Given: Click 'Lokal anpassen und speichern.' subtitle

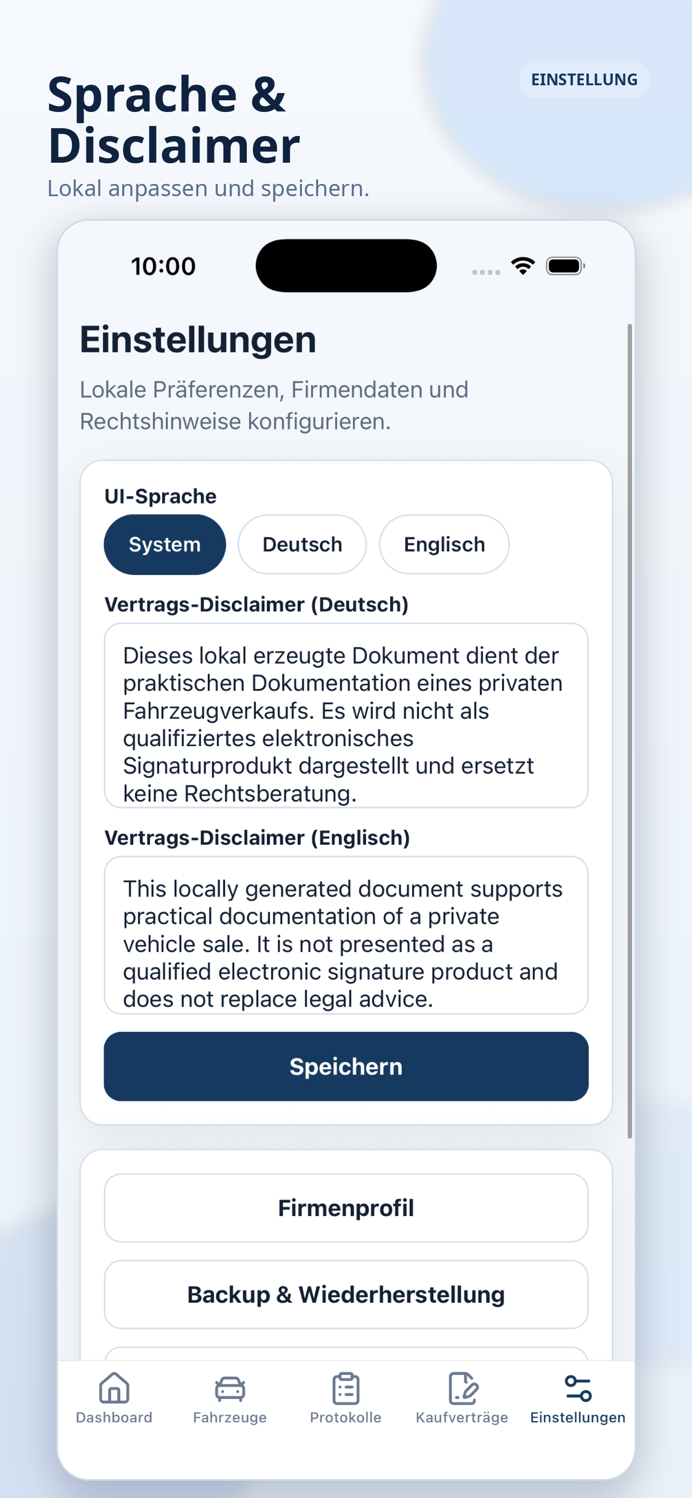Looking at the screenshot, I should (x=208, y=188).
